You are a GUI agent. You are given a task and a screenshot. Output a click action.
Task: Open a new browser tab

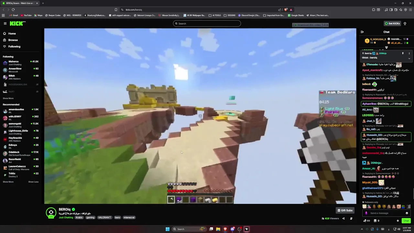(x=43, y=3)
